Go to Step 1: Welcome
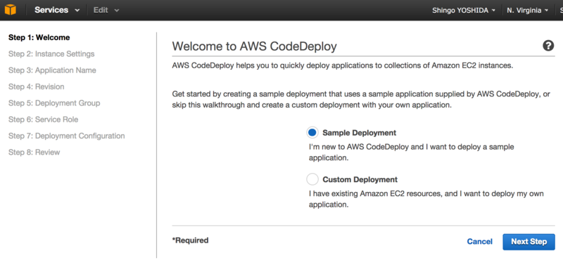This screenshot has width=563, height=263. click(39, 37)
